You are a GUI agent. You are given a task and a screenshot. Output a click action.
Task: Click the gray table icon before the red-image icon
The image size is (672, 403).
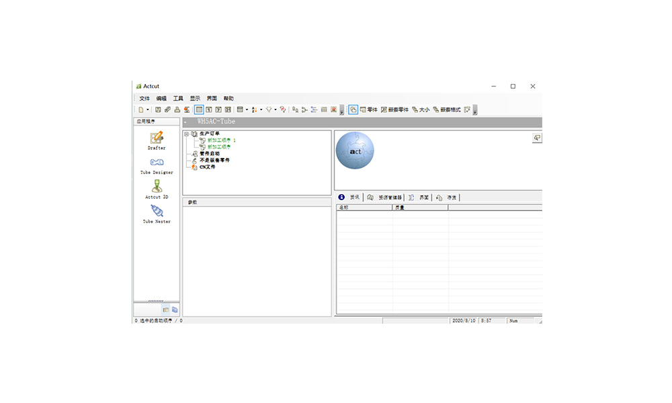pos(324,109)
